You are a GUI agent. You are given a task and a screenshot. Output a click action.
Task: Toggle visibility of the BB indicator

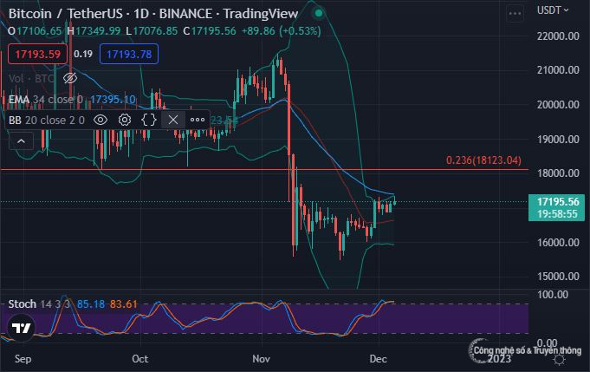(100, 120)
